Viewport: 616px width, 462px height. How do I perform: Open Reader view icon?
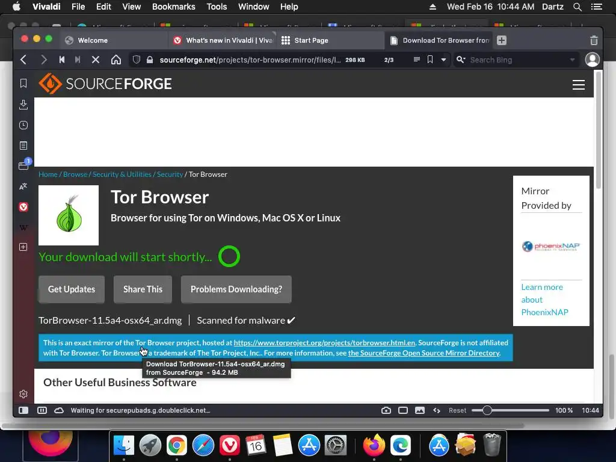coord(417,60)
